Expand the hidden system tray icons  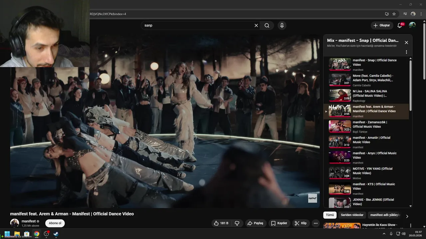coord(384,234)
